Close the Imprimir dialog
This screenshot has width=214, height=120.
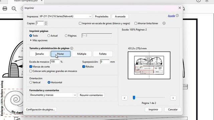point(180,8)
